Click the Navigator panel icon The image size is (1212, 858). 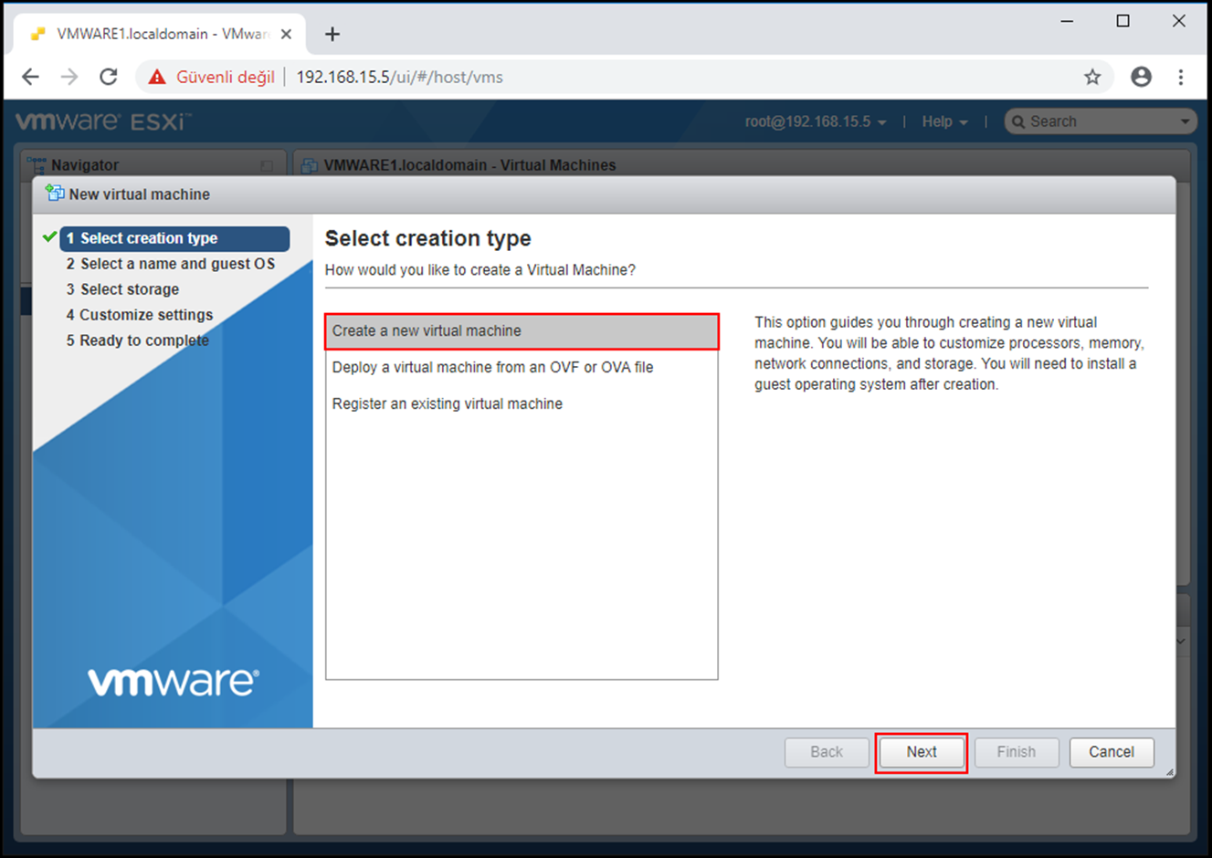[37, 165]
